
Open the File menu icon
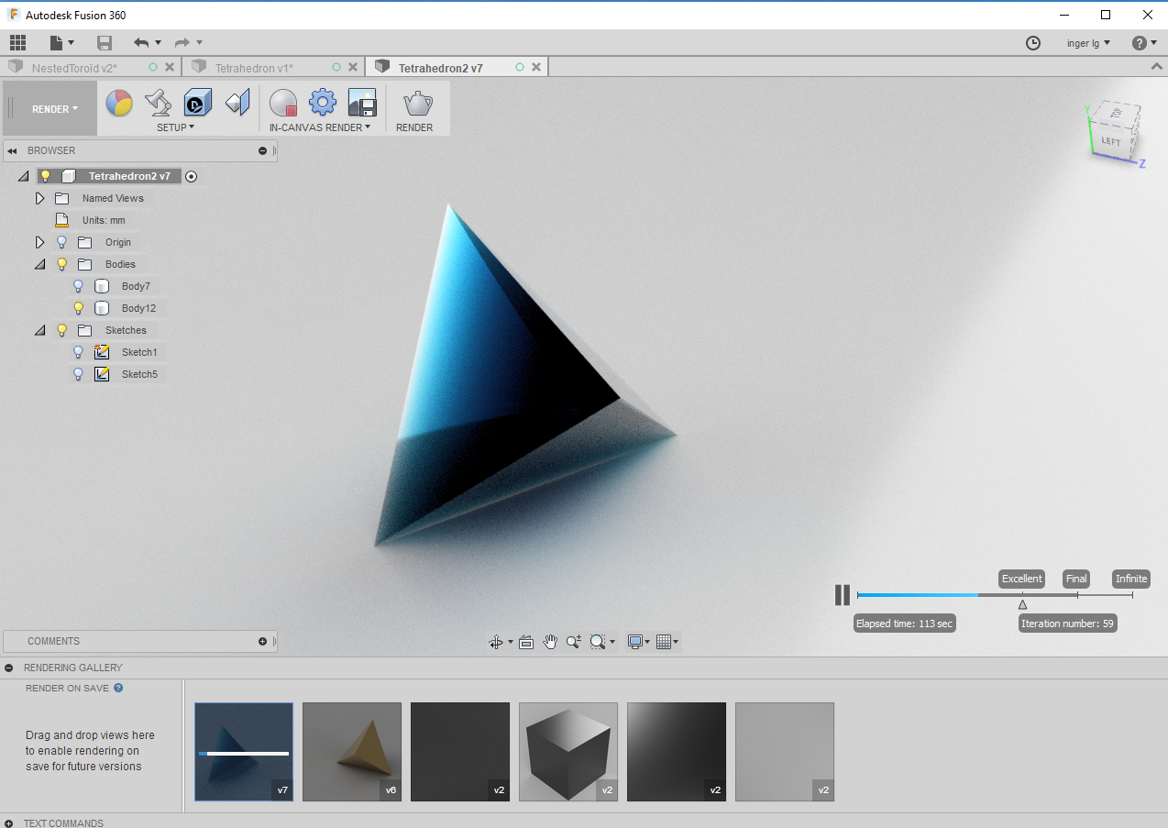pos(61,42)
